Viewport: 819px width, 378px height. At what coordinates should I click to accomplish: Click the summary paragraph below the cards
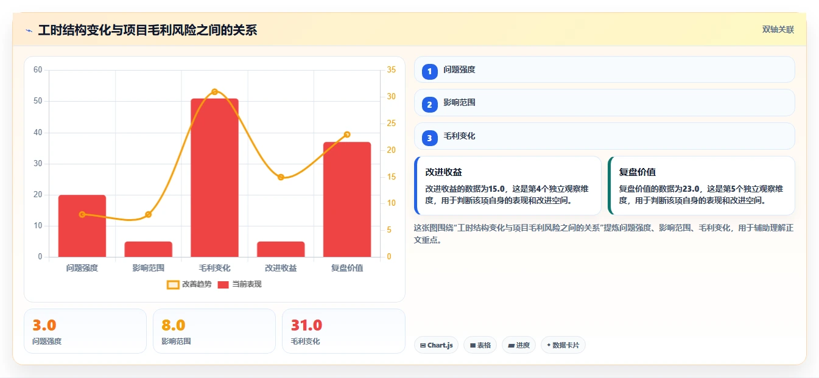[604, 234]
